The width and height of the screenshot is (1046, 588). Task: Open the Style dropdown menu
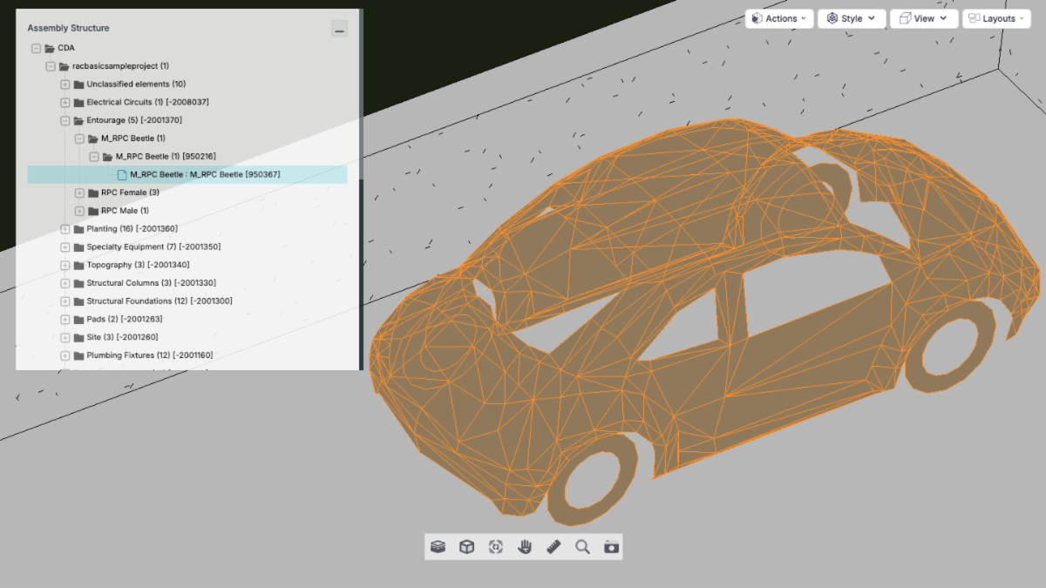pos(852,18)
